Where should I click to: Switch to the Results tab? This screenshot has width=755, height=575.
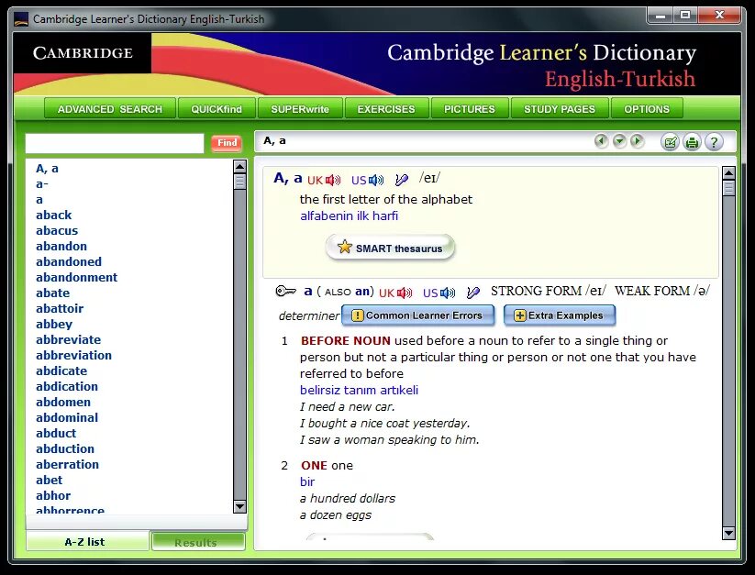[x=198, y=542]
